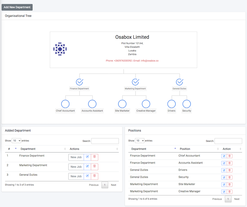Add New Job to General Duties
247x207 pixels.
[76, 176]
